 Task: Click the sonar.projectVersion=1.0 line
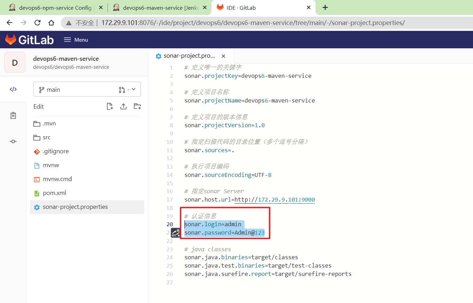tap(225, 125)
